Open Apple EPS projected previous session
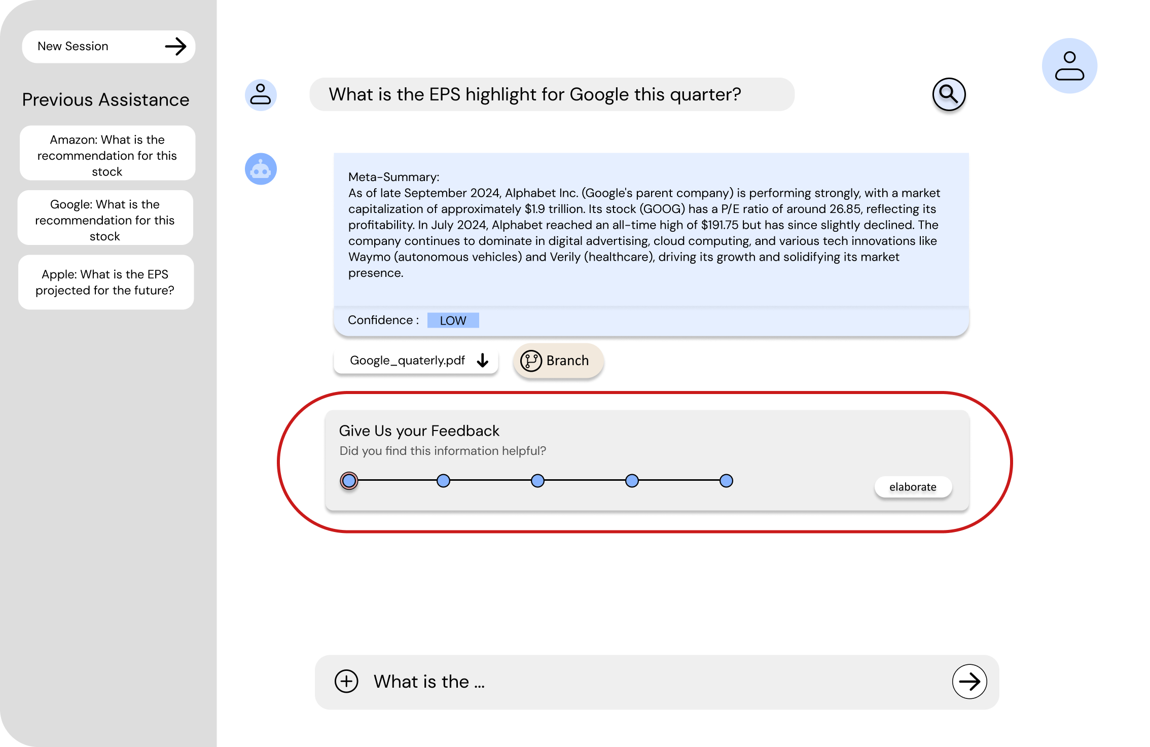 [x=106, y=282]
